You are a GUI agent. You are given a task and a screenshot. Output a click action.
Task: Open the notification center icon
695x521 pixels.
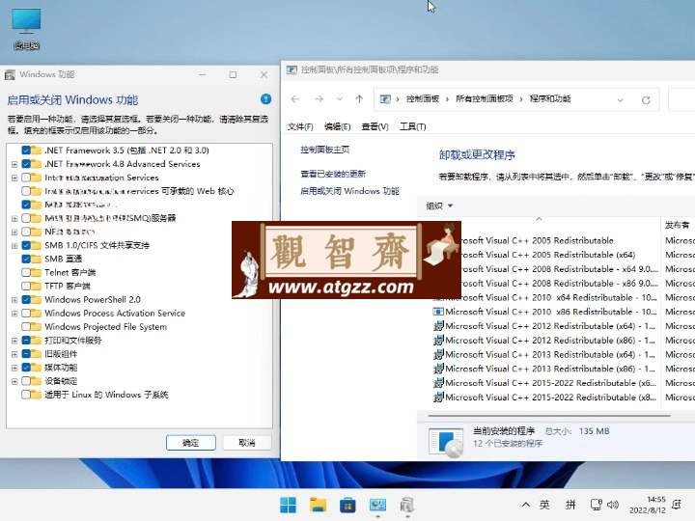(677, 505)
